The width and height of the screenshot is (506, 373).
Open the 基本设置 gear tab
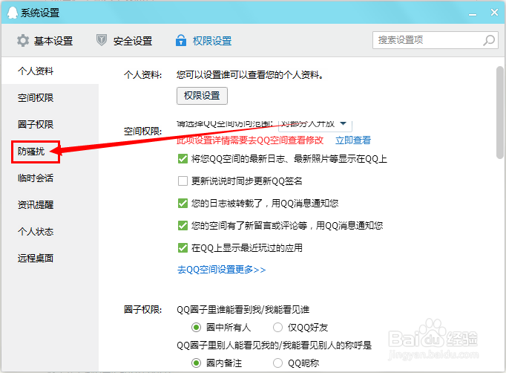(45, 41)
